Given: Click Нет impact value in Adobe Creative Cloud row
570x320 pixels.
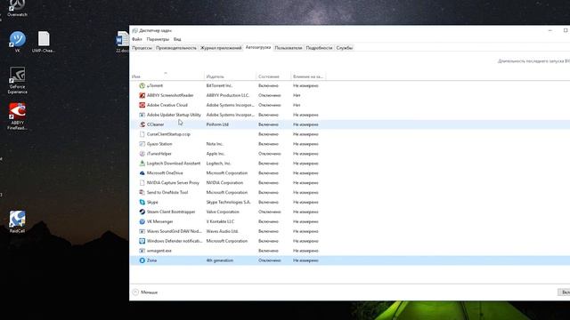Looking at the screenshot, I should click(297, 105).
